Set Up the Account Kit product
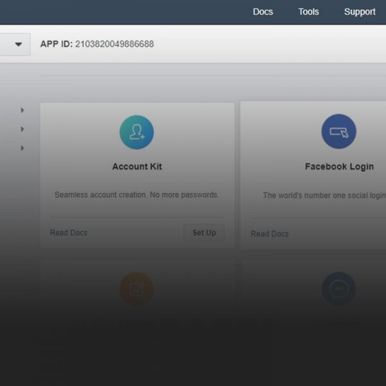This screenshot has height=386, width=386. click(204, 233)
